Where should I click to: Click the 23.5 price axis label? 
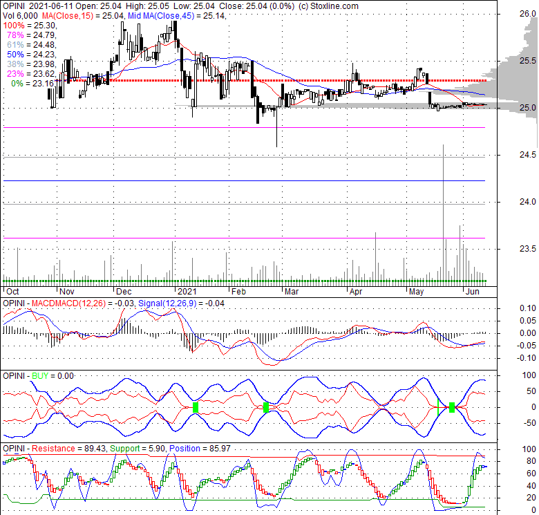[528, 249]
